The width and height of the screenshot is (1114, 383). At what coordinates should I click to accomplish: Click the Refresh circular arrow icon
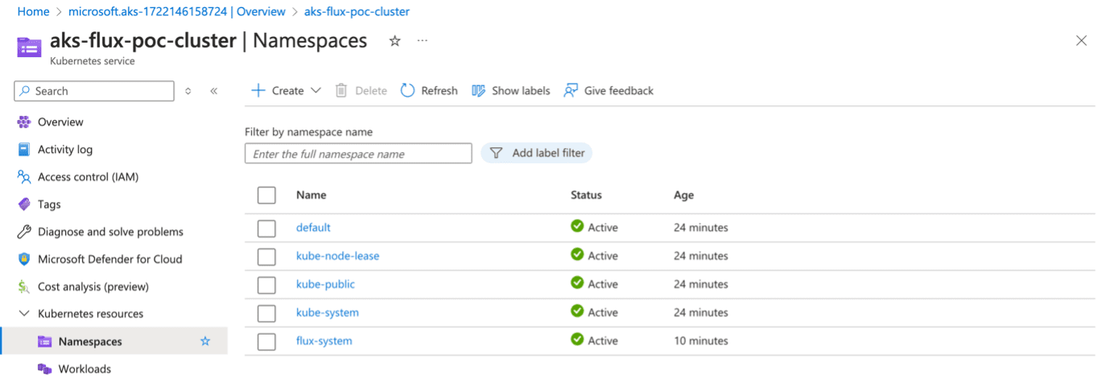pos(408,91)
